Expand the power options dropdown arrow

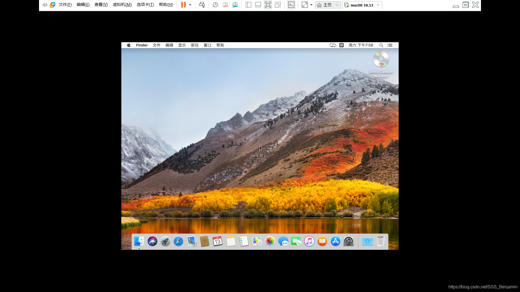(x=190, y=5)
